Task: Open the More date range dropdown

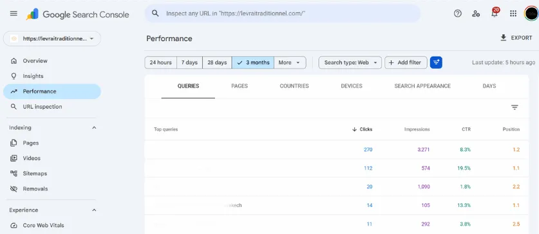Action: point(290,62)
